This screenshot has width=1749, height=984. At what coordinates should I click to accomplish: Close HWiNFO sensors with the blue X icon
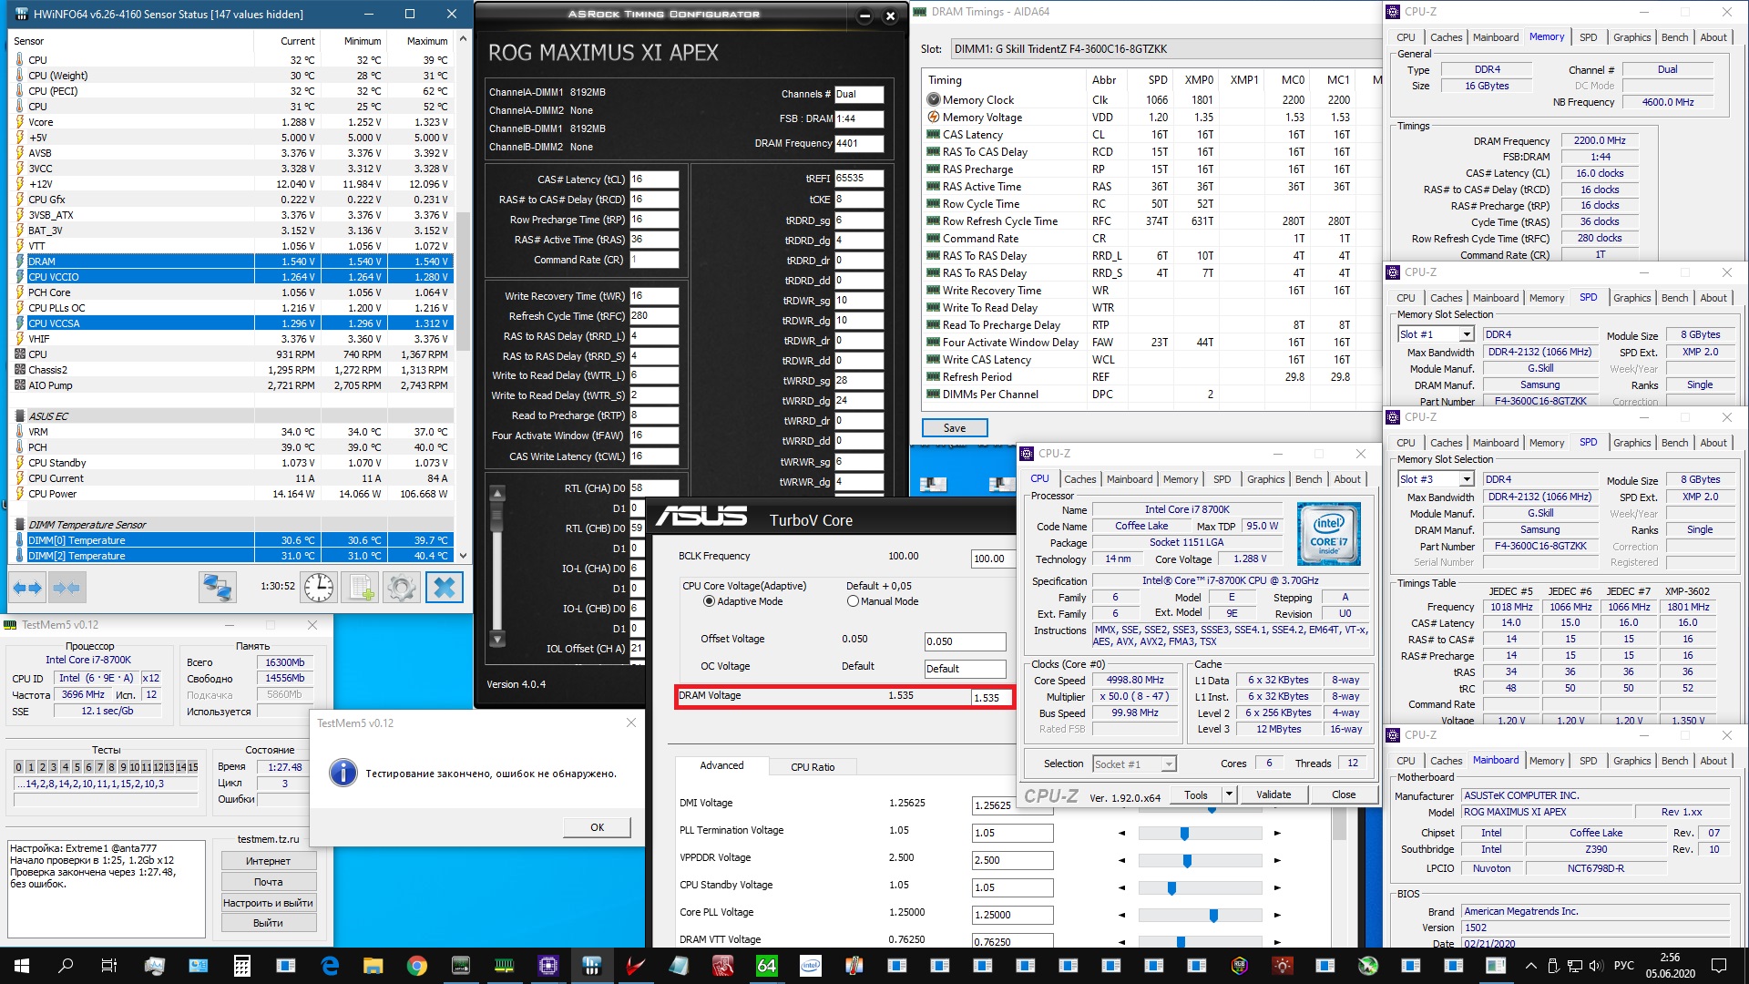445,588
